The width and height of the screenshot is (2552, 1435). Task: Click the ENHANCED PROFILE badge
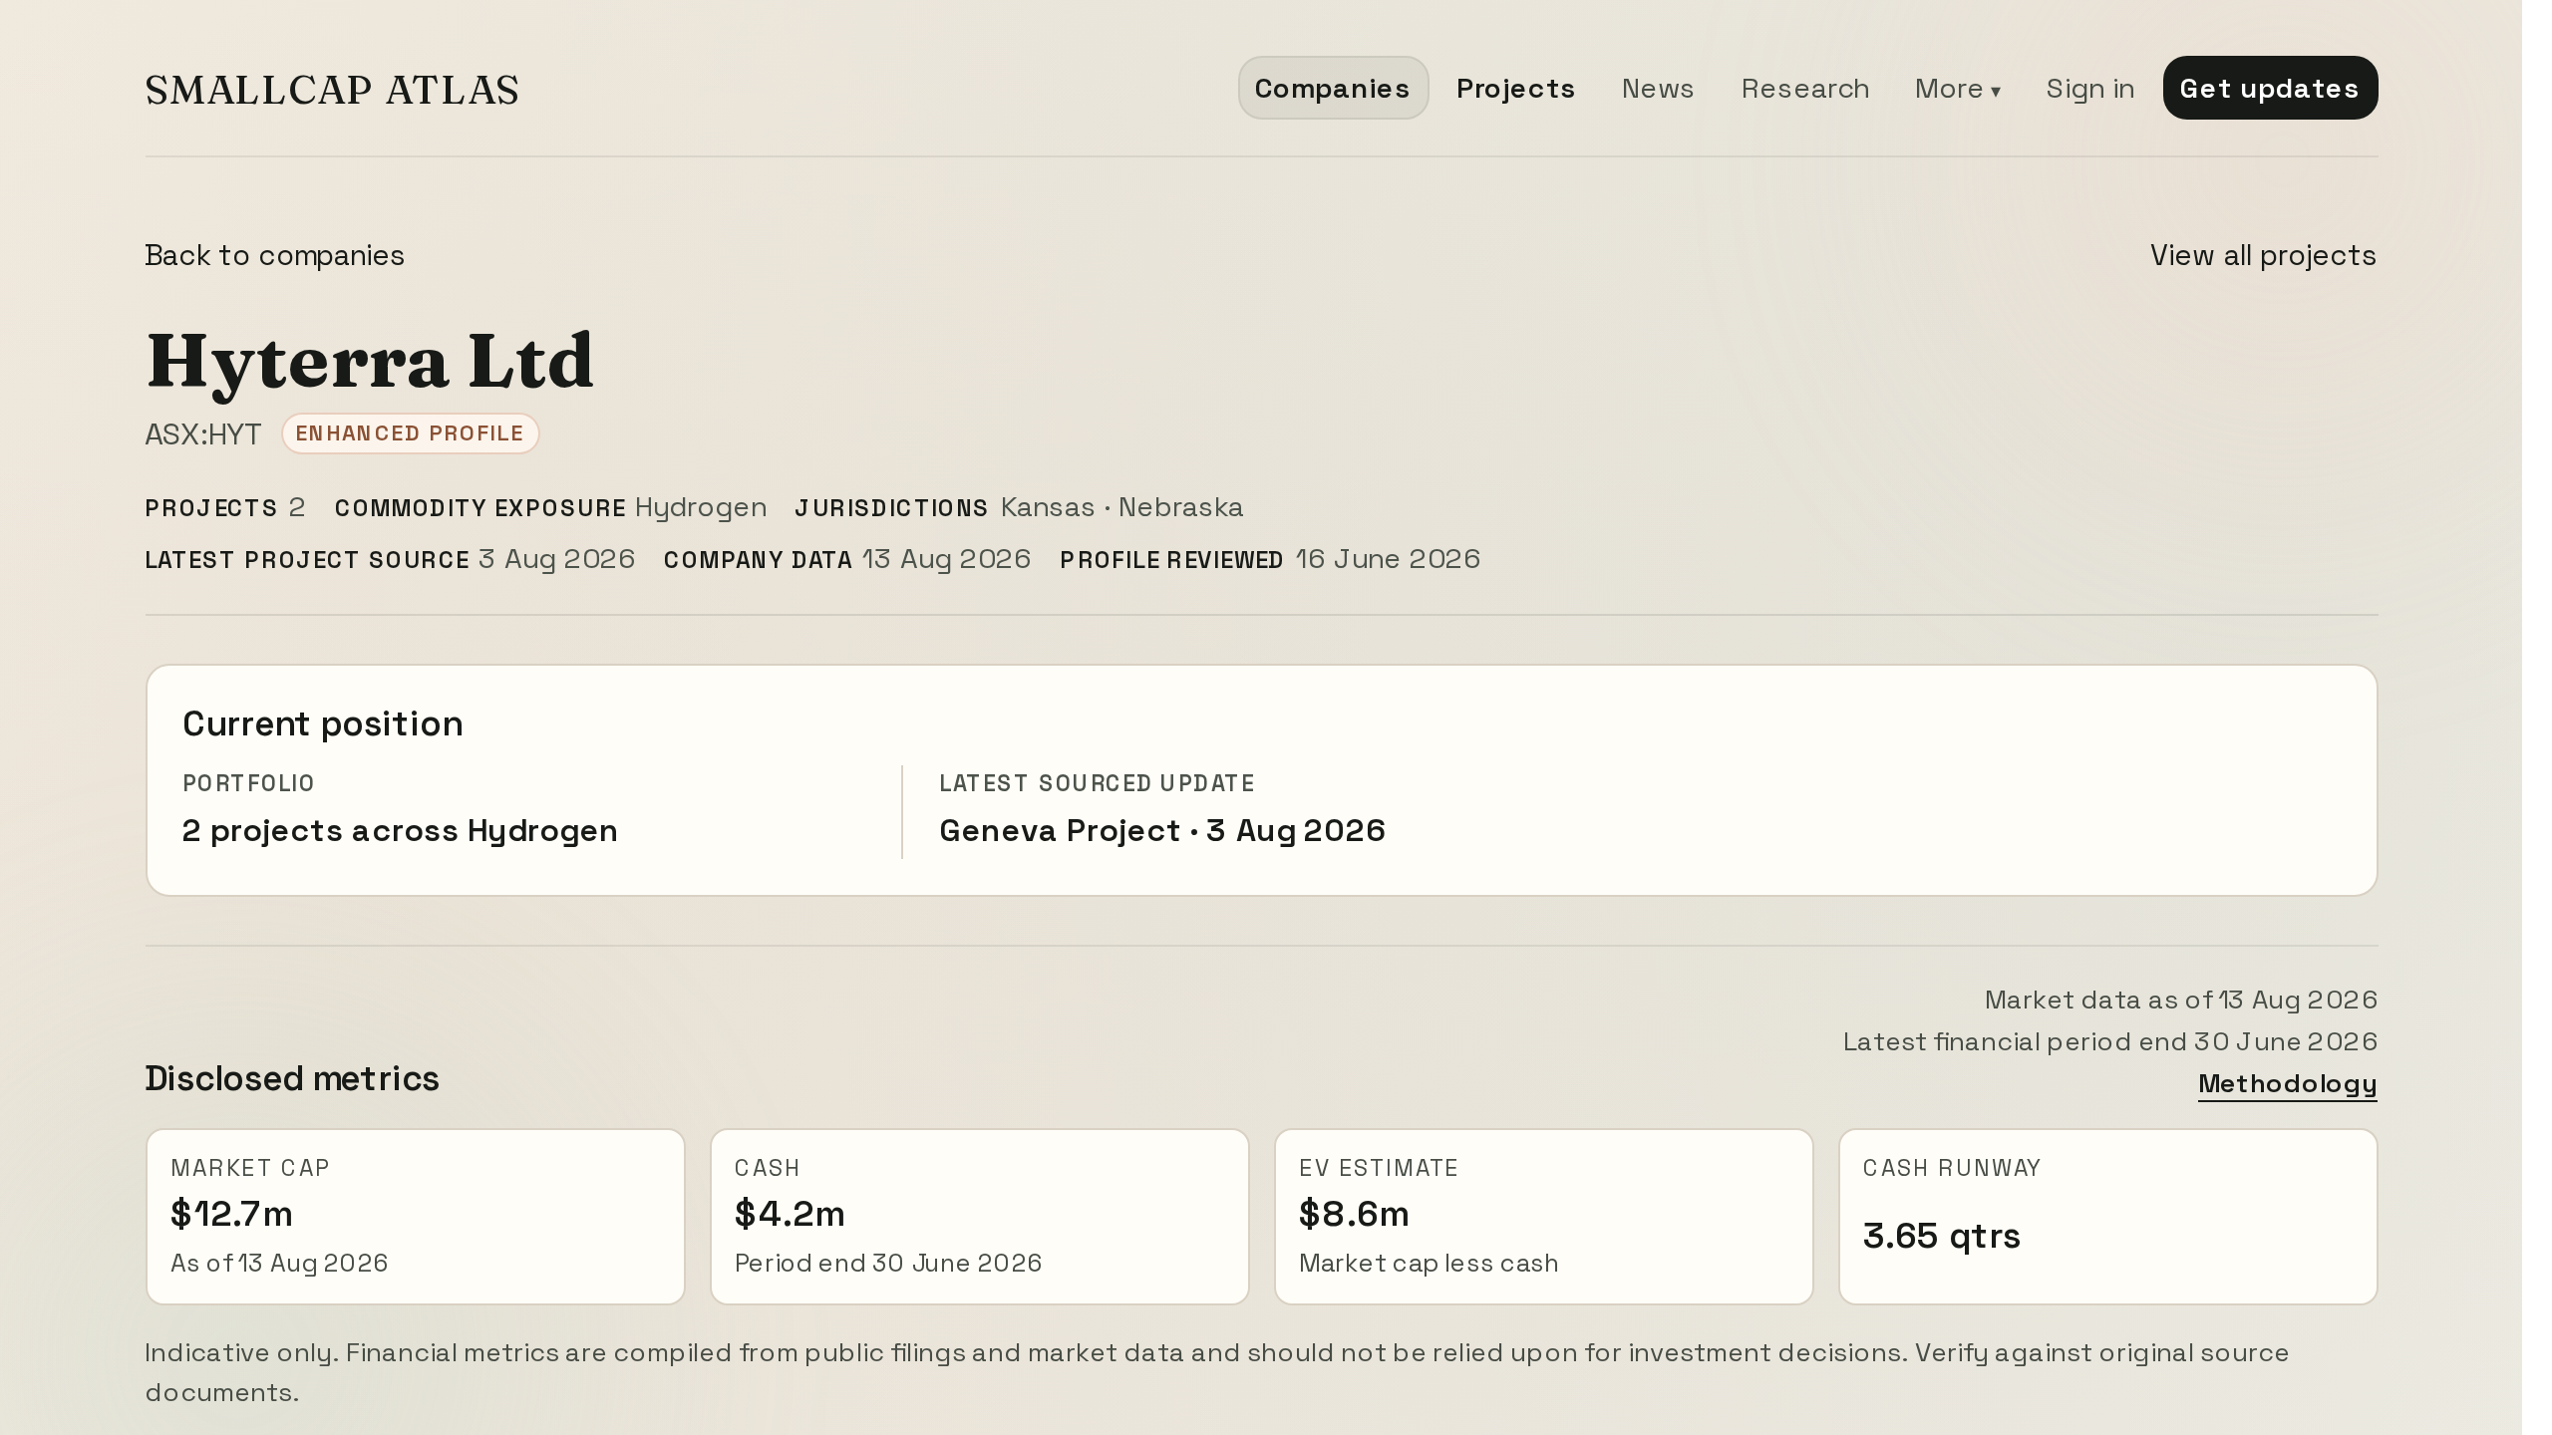410,433
